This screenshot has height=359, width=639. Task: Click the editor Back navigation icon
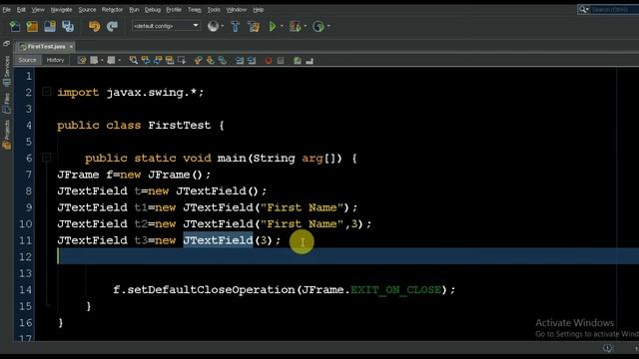(94, 61)
